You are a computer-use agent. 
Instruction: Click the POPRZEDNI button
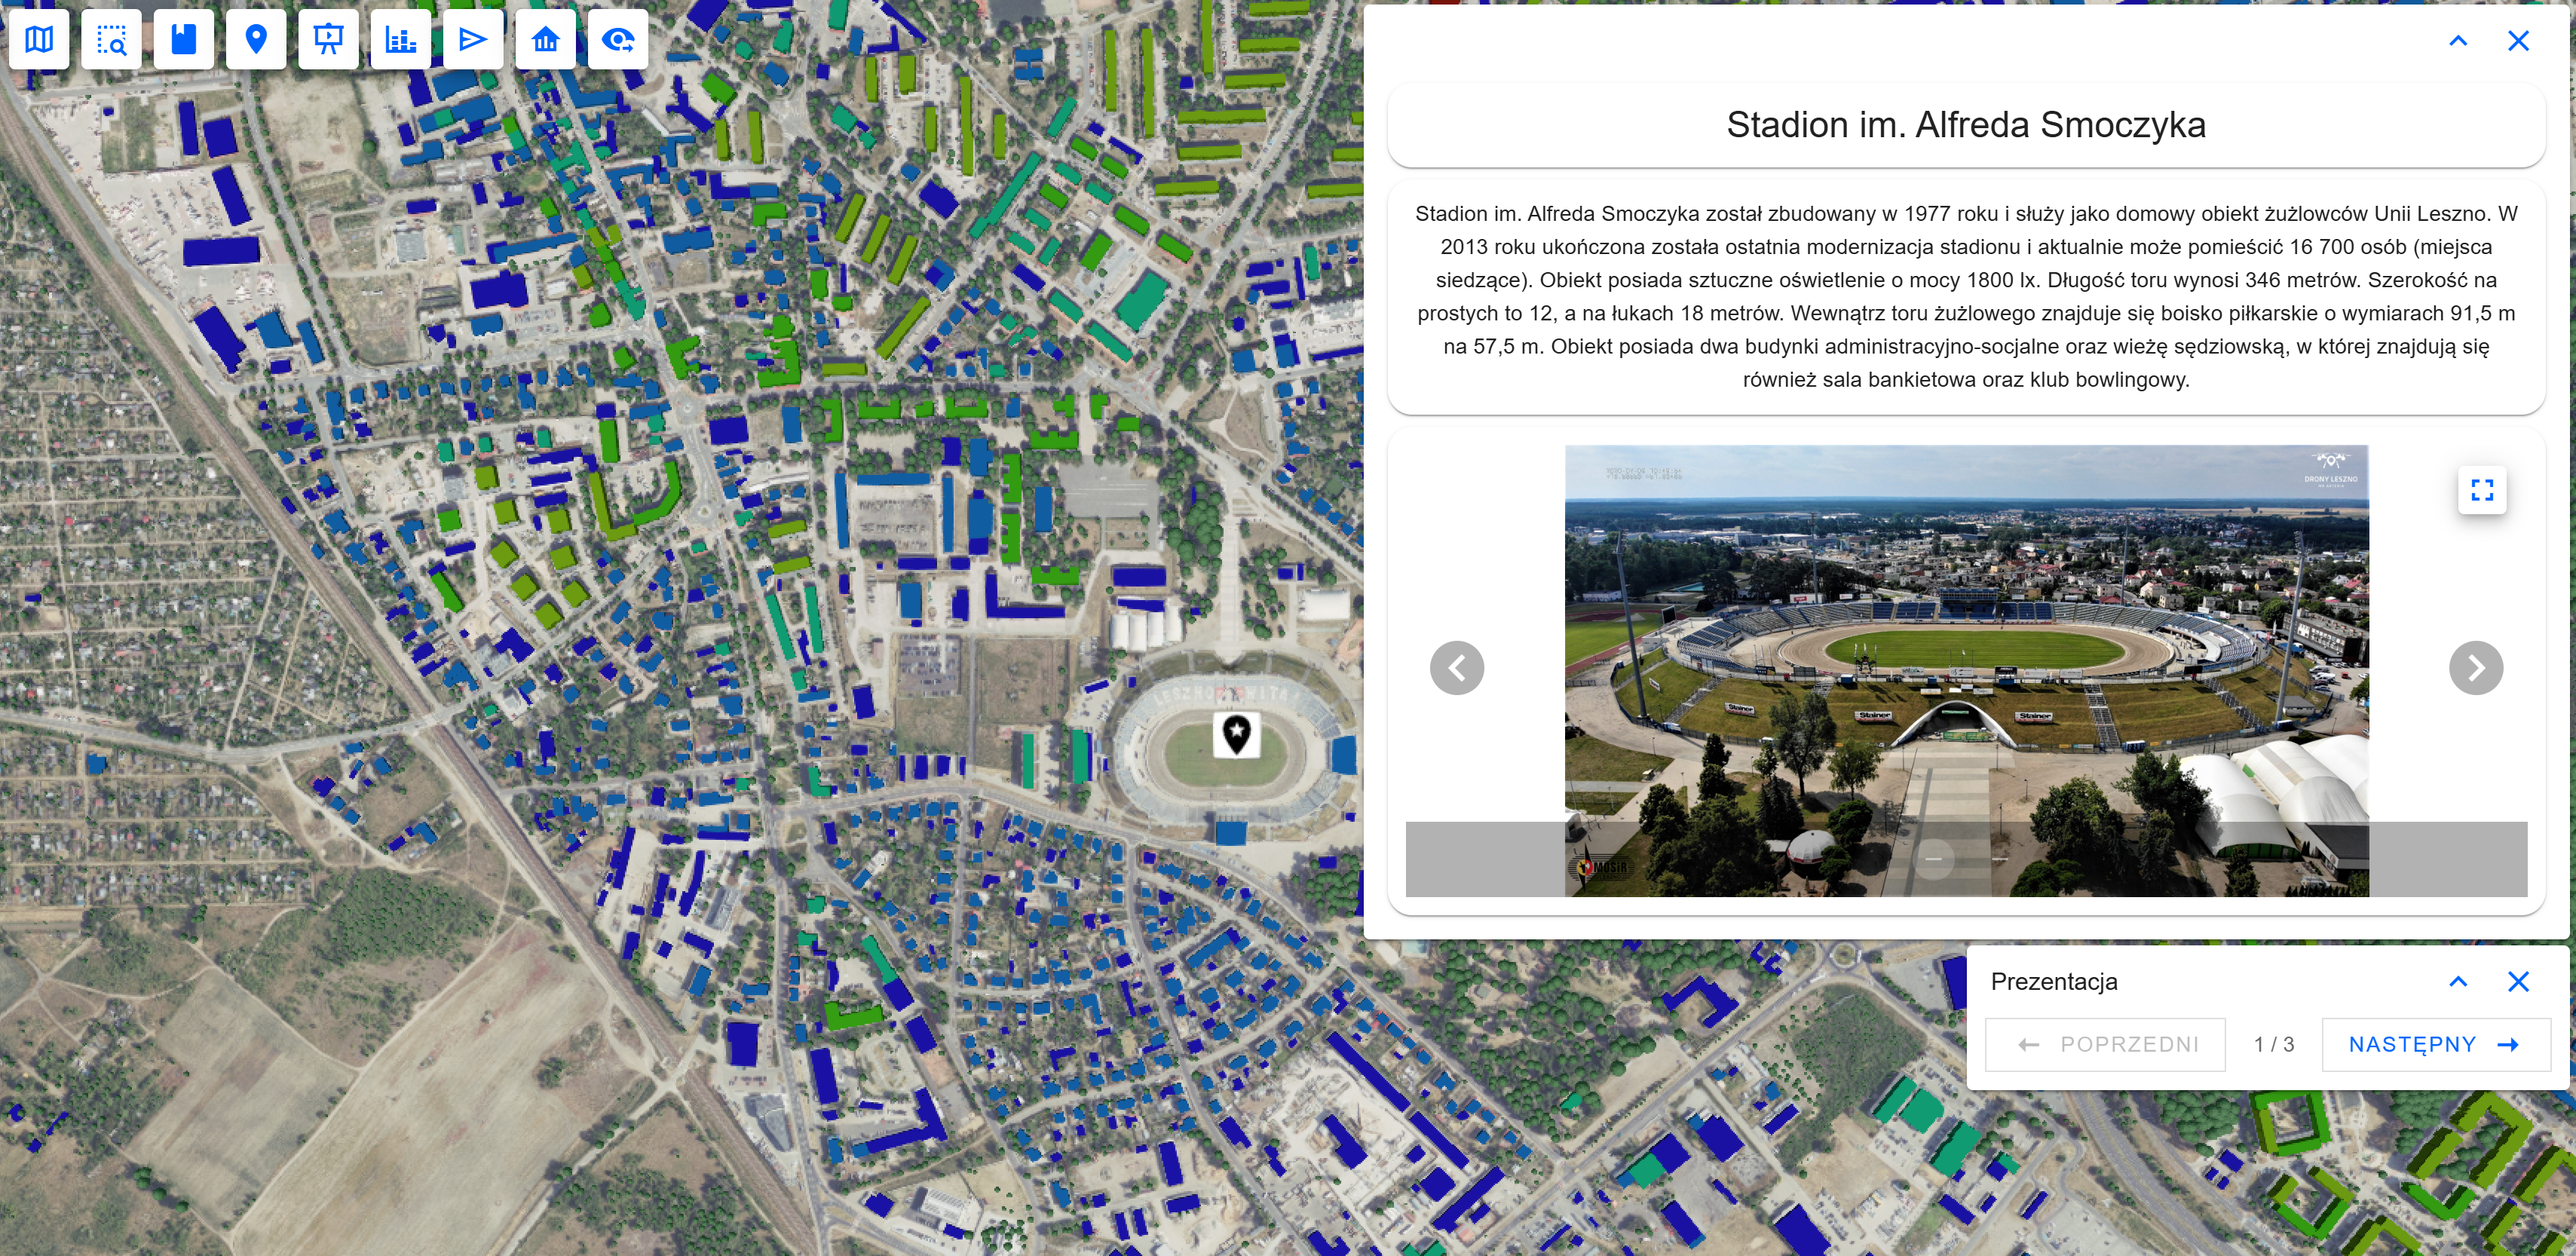coord(2105,1044)
